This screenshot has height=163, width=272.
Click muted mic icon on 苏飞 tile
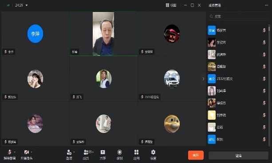[74, 97]
